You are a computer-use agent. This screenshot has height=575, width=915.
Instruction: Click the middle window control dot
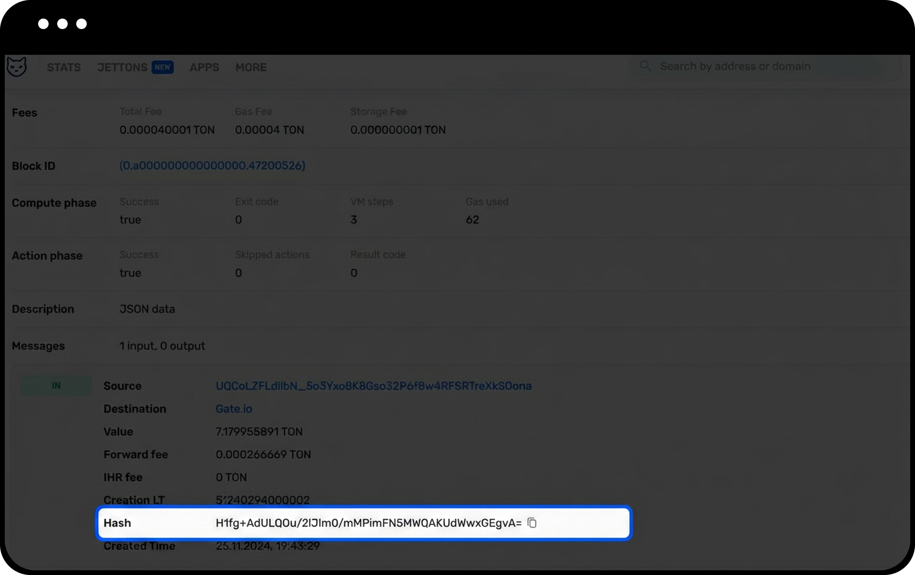coord(62,24)
